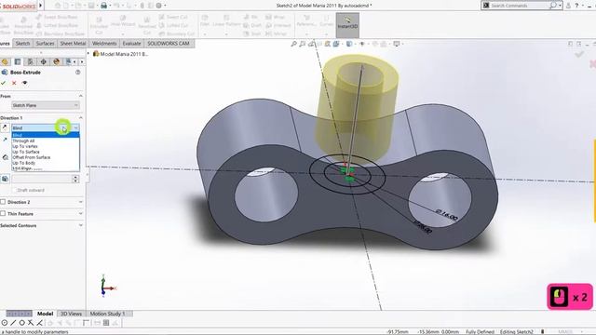Check the Draft outward checkbox
Image resolution: width=596 pixels, height=335 pixels.
(15, 190)
